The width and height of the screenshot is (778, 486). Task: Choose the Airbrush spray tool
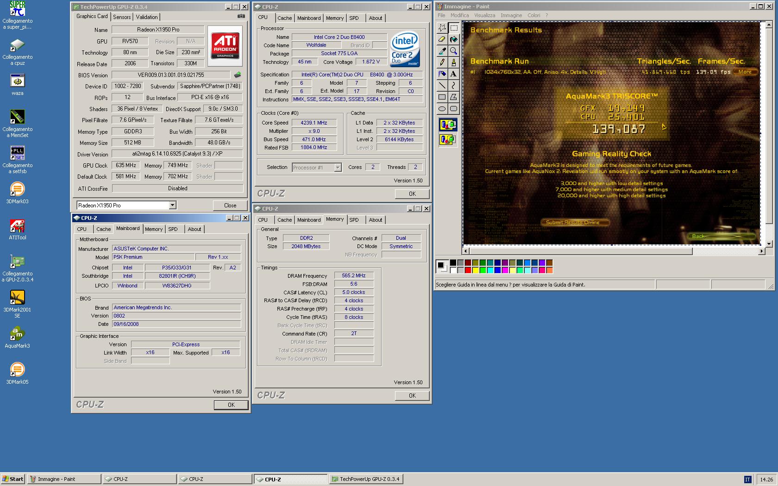click(x=442, y=74)
